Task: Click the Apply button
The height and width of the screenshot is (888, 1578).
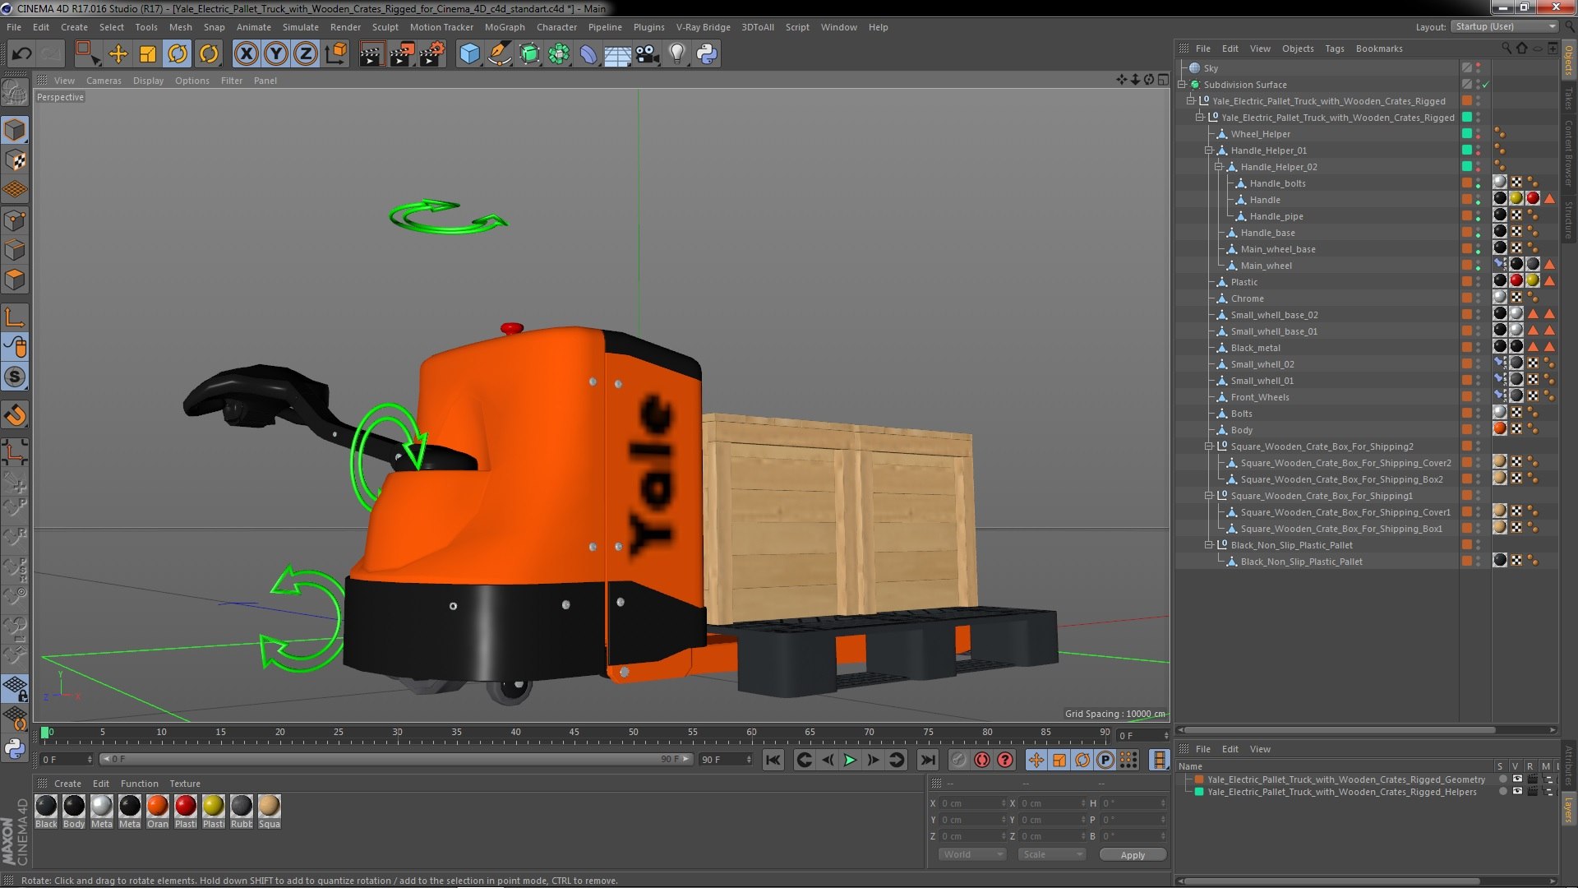Action: click(x=1132, y=855)
